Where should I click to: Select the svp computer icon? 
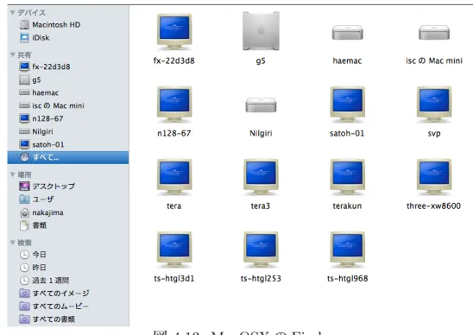pos(434,104)
